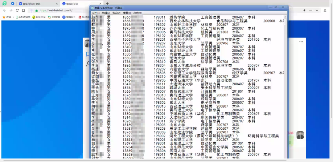The width and height of the screenshot is (333, 162).
Task: Click the text 旅游管理类
Action: pos(211,58)
